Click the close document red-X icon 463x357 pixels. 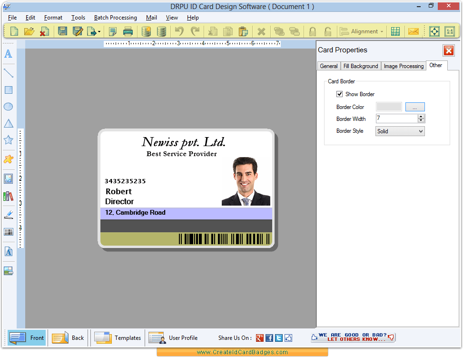pyautogui.click(x=44, y=31)
